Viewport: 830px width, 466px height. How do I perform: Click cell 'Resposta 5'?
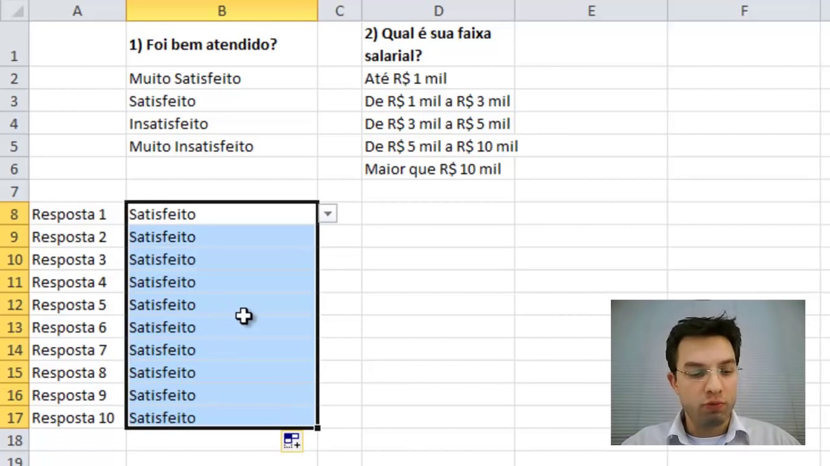77,305
